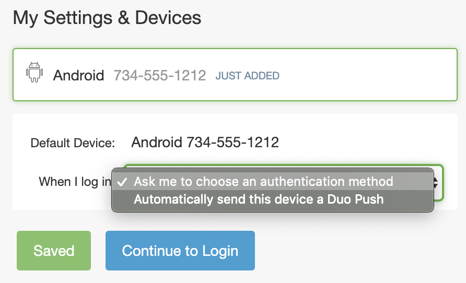466x283 pixels.
Task: Click the gray page background beside Continue to Login
Action: point(355,251)
